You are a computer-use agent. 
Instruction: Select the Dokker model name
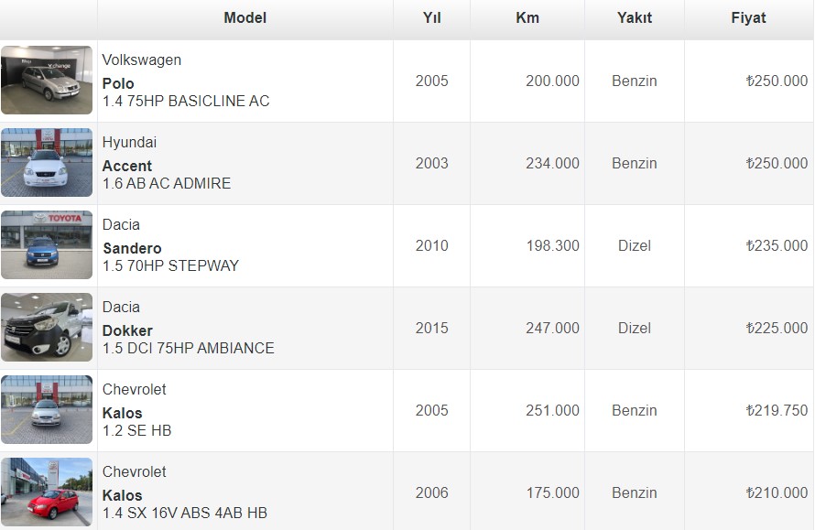pyautogui.click(x=127, y=330)
